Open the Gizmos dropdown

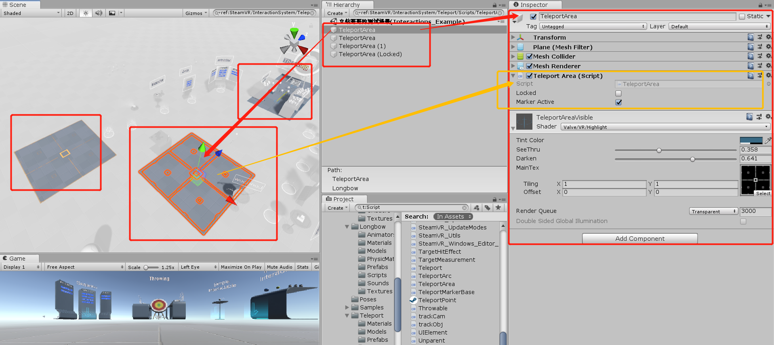pyautogui.click(x=196, y=13)
